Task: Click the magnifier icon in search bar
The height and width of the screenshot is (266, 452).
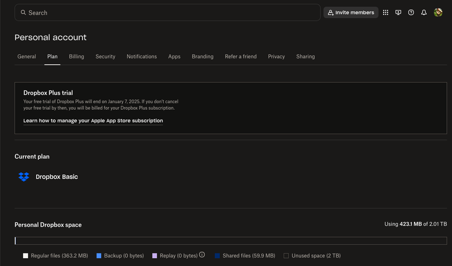Action: [x=23, y=12]
